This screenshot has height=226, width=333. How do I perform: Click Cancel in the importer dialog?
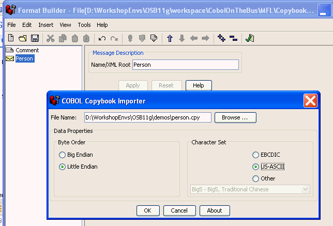coord(179,210)
